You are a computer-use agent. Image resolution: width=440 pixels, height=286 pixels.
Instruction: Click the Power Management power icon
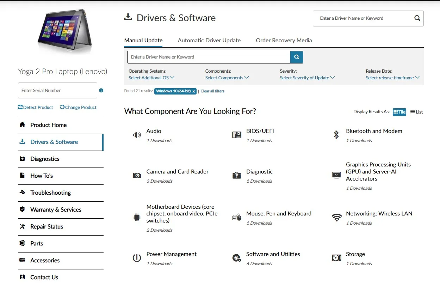pos(137,258)
